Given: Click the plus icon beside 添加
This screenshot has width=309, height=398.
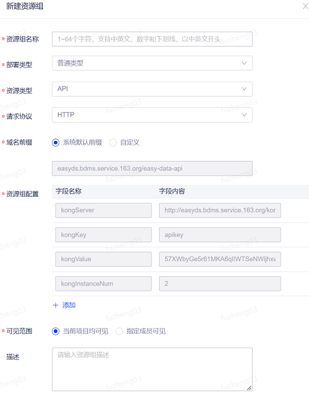Looking at the screenshot, I should coord(56,305).
